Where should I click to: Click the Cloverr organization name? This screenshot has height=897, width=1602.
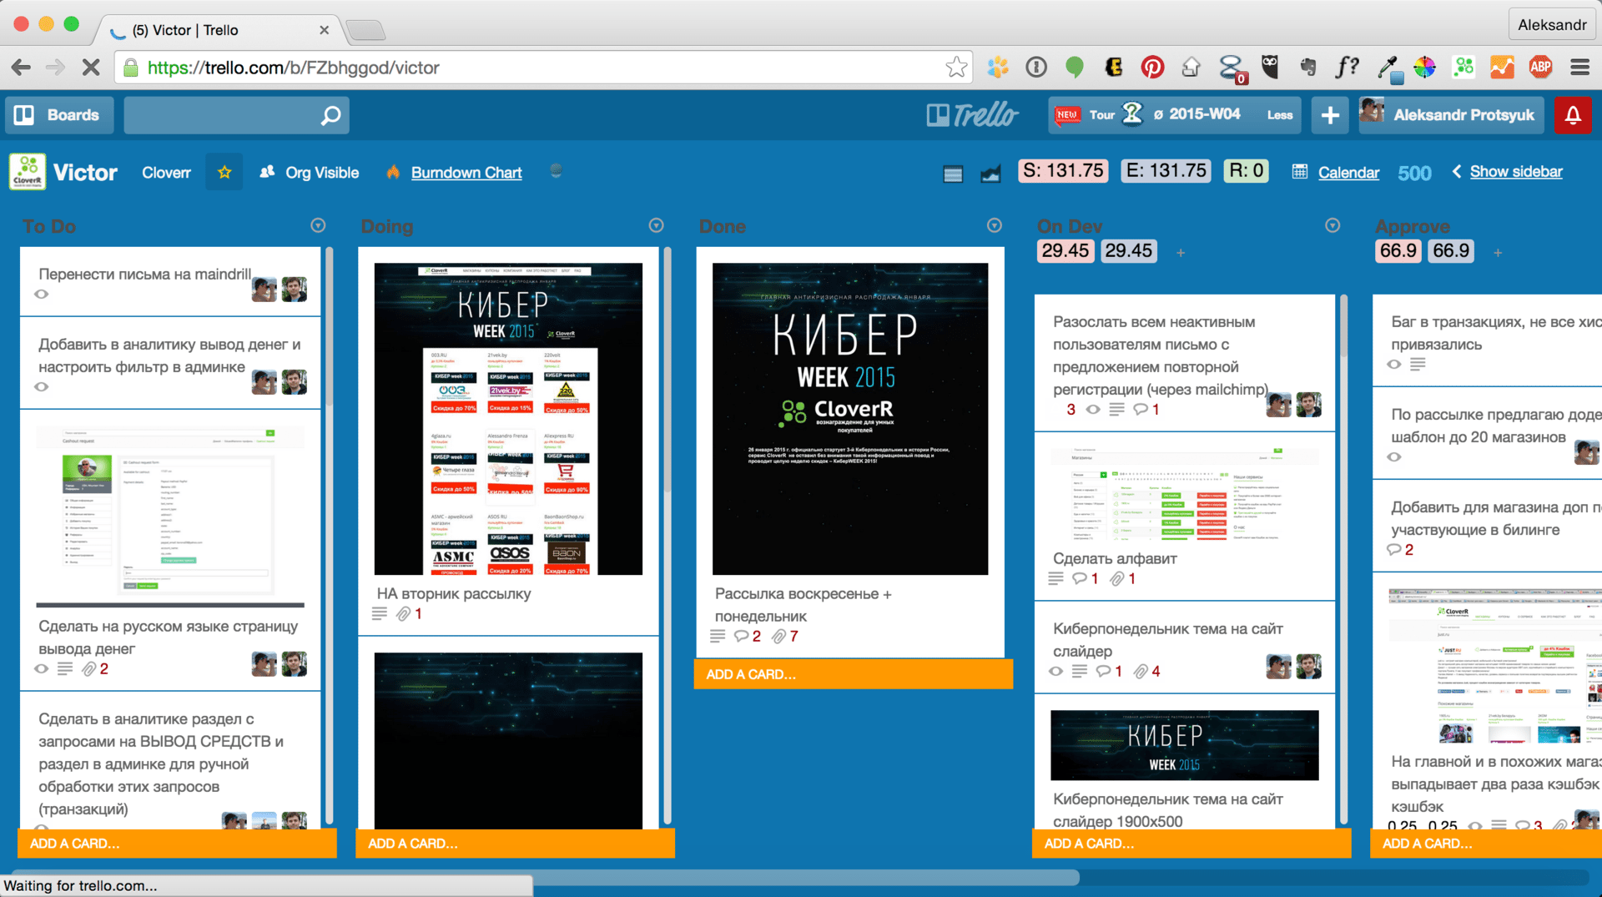[166, 173]
